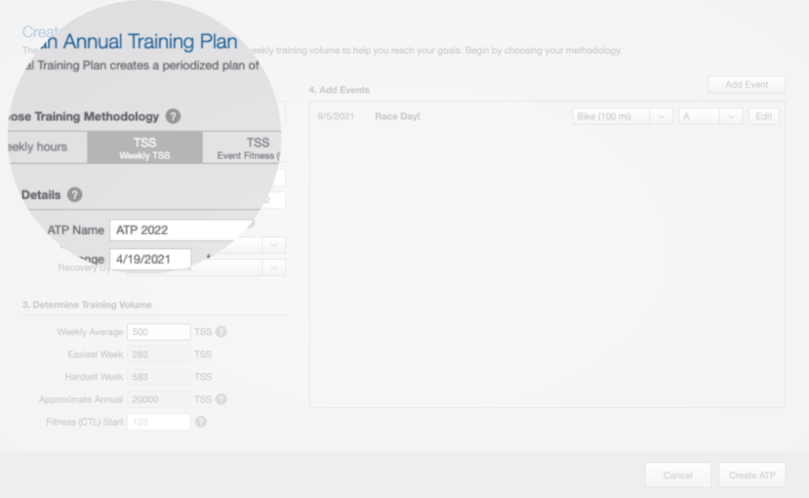Image resolution: width=809 pixels, height=498 pixels.
Task: Open help icon next to Details heading
Action: 74,194
